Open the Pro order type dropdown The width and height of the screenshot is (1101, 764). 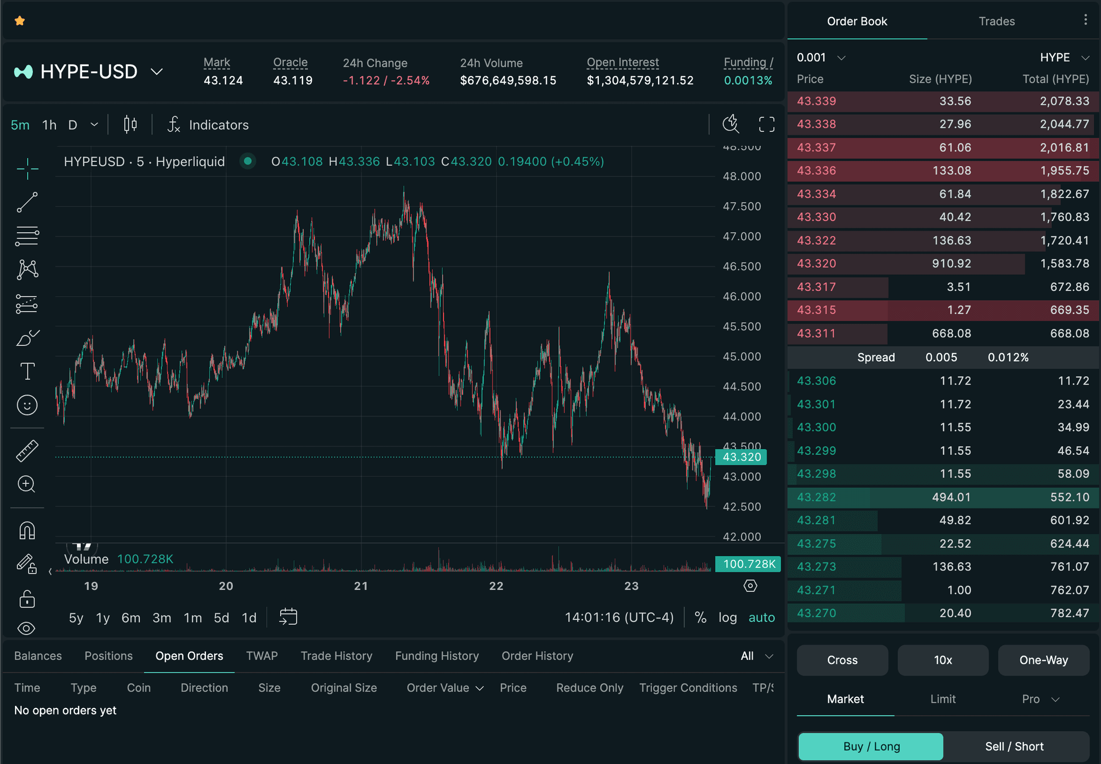pyautogui.click(x=1040, y=699)
